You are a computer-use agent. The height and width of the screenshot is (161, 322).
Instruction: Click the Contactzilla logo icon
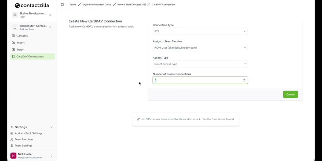(x=17, y=5)
